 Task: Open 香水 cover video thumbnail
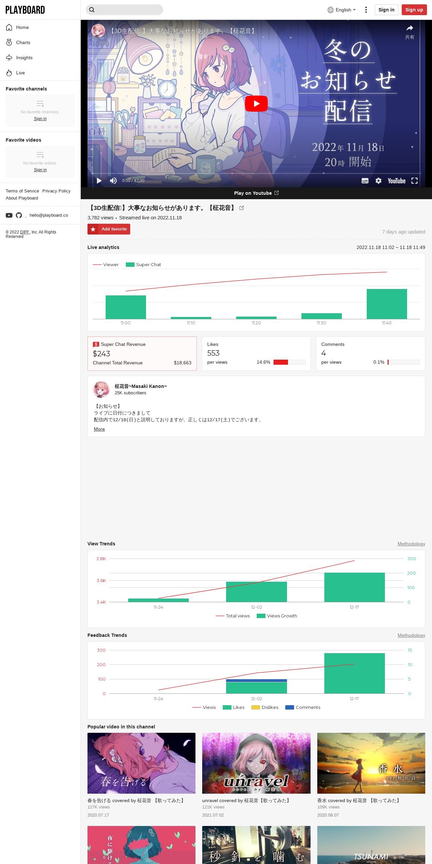tap(371, 763)
